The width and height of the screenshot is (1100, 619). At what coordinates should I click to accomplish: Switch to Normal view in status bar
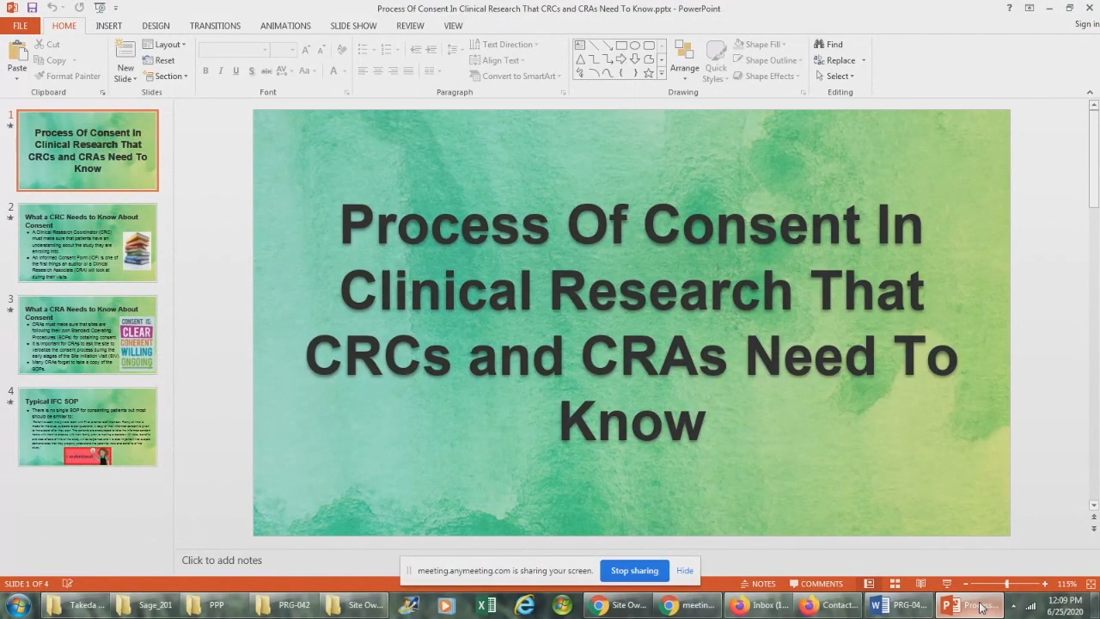click(x=869, y=584)
